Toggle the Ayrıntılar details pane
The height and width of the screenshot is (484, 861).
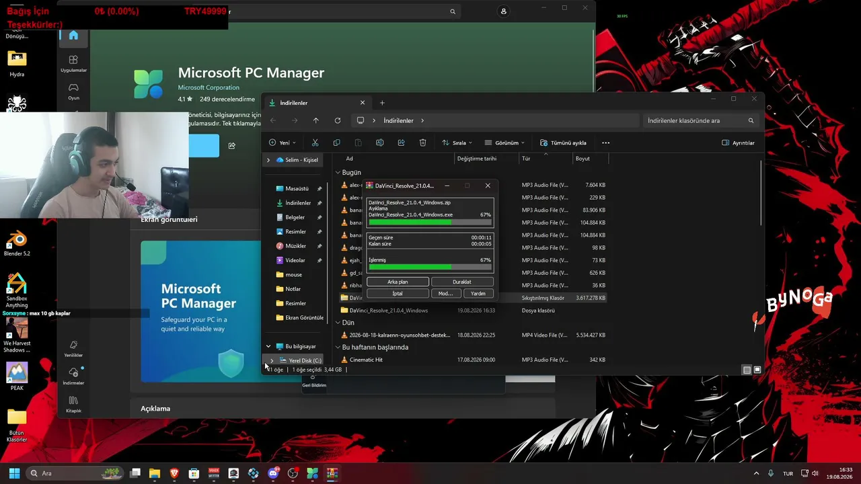(738, 143)
